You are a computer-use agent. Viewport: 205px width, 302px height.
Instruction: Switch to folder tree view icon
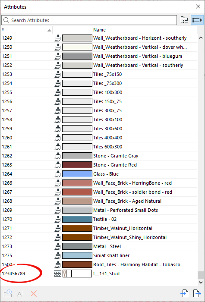point(184,20)
